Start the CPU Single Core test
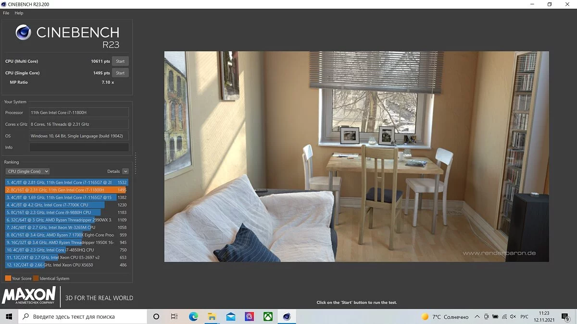 click(x=120, y=73)
